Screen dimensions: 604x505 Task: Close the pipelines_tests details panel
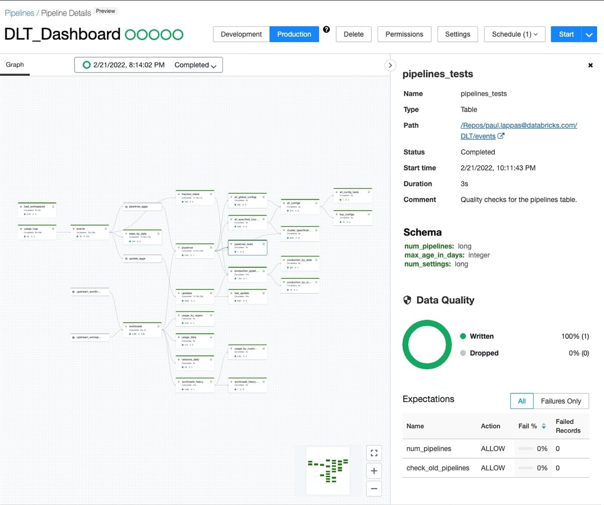click(590, 65)
